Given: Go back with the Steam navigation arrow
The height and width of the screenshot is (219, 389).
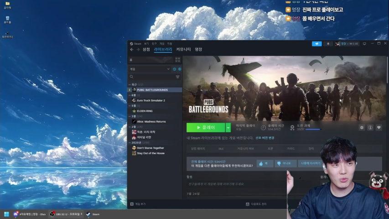Looking at the screenshot, I should [131, 49].
